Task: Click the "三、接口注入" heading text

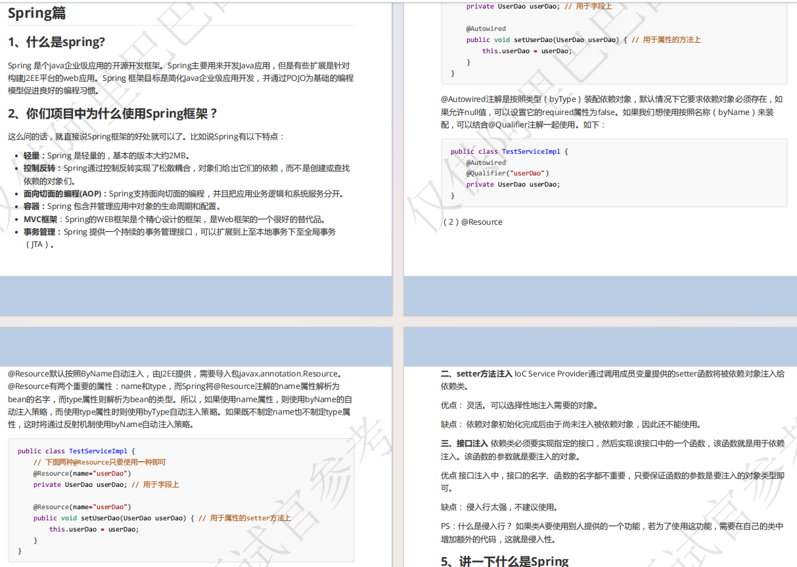Action: [x=465, y=443]
